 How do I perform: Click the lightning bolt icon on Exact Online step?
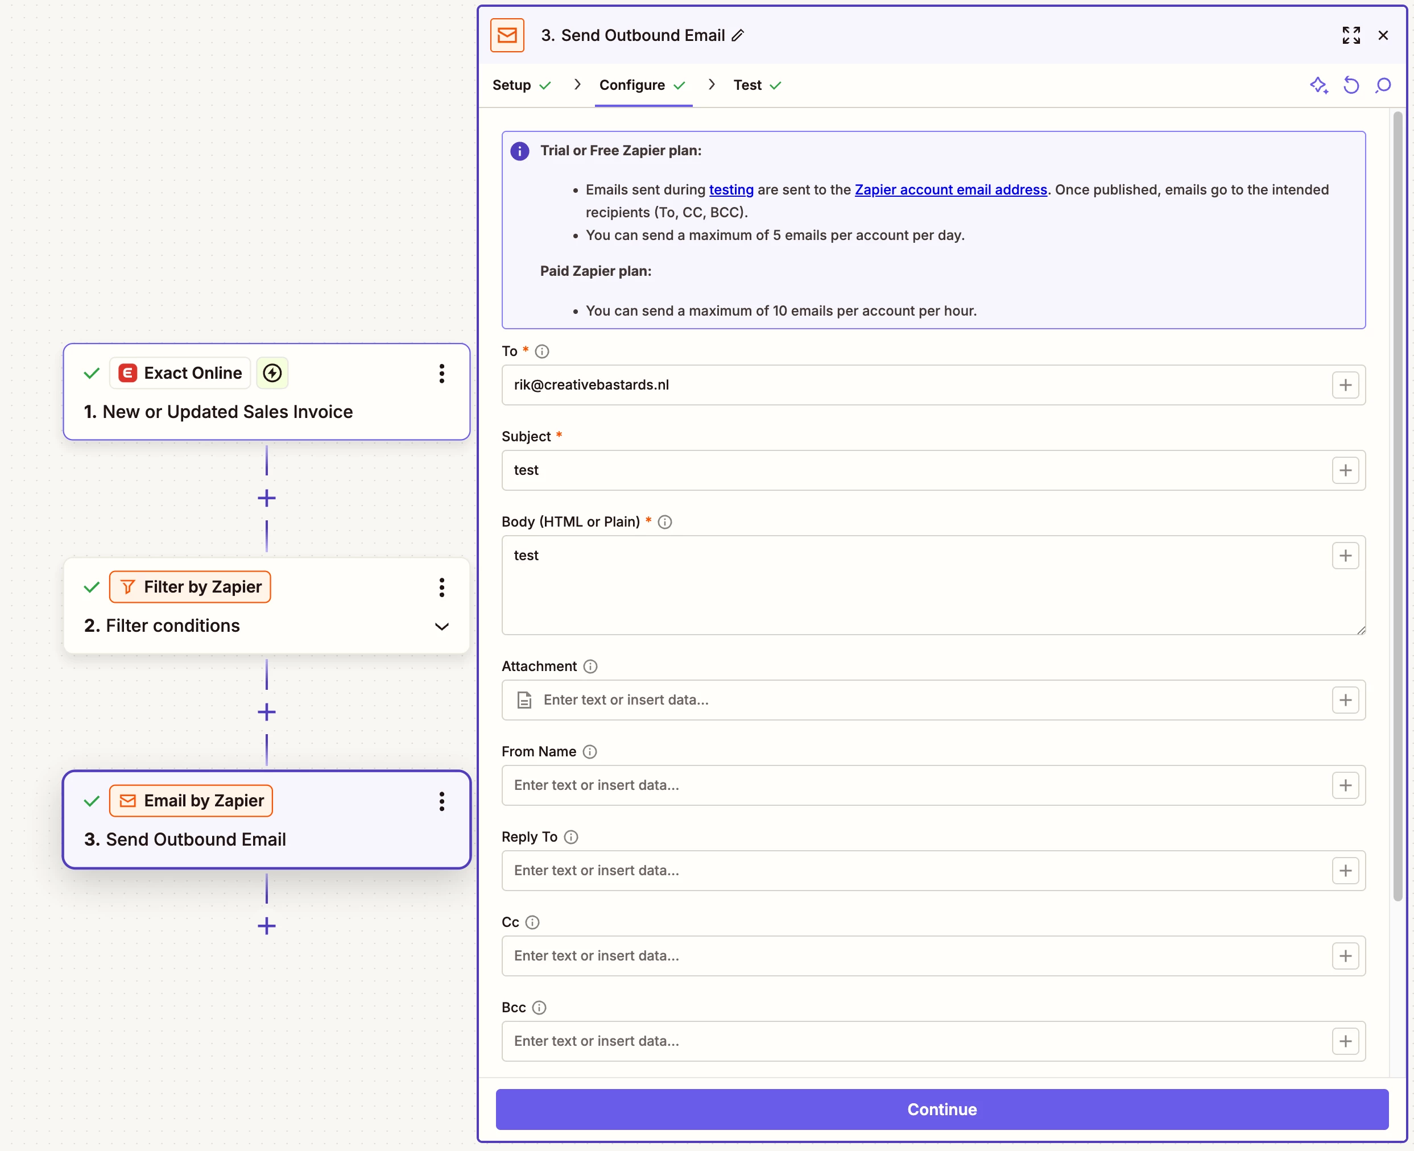(x=272, y=373)
